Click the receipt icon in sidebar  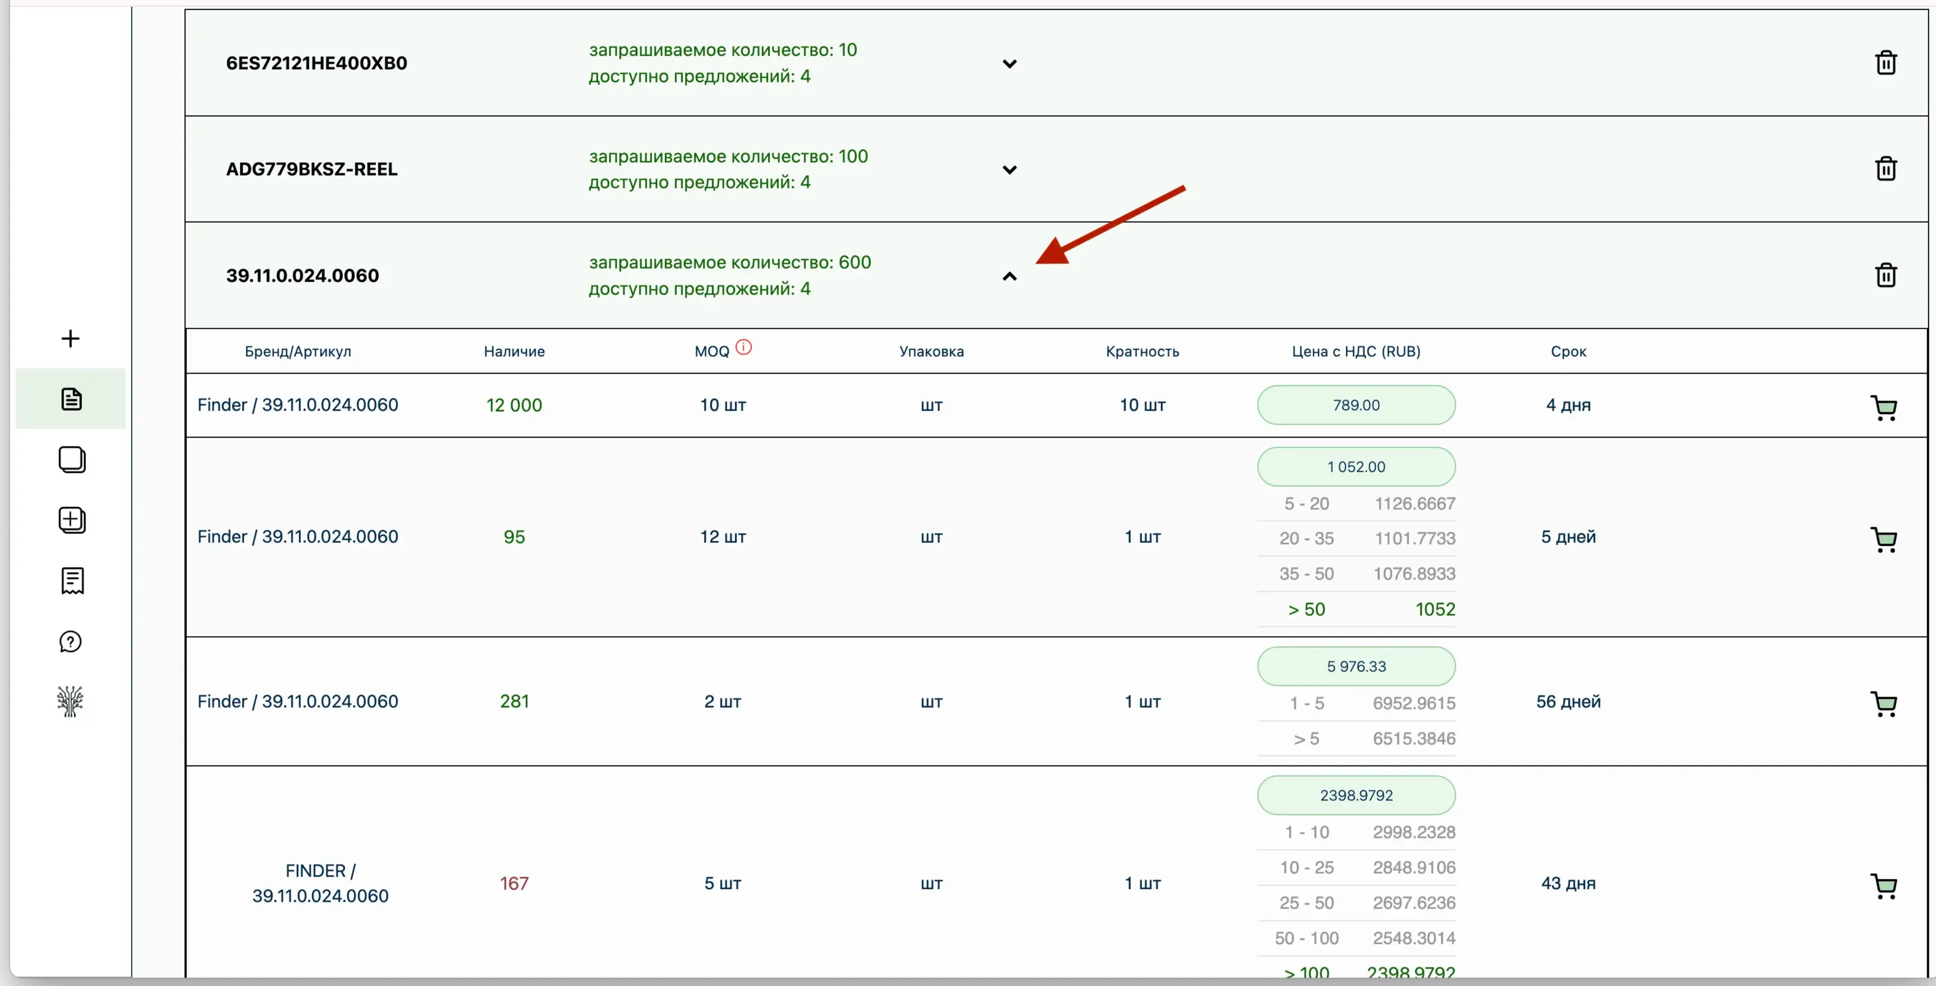[72, 580]
